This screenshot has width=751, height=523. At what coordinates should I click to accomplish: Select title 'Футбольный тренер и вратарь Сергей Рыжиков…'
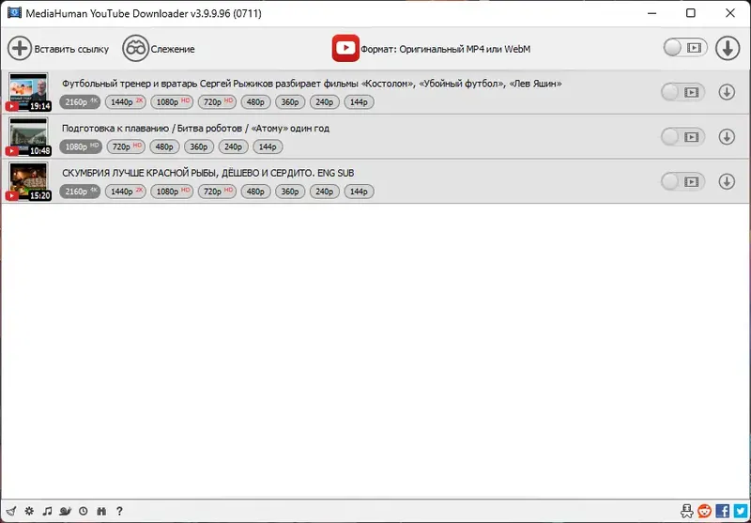point(312,84)
